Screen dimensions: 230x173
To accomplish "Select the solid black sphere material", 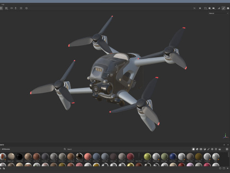I will pos(20,156).
